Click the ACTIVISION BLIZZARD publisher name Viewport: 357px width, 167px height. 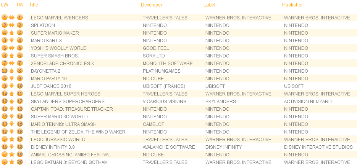pyautogui.click(x=308, y=102)
